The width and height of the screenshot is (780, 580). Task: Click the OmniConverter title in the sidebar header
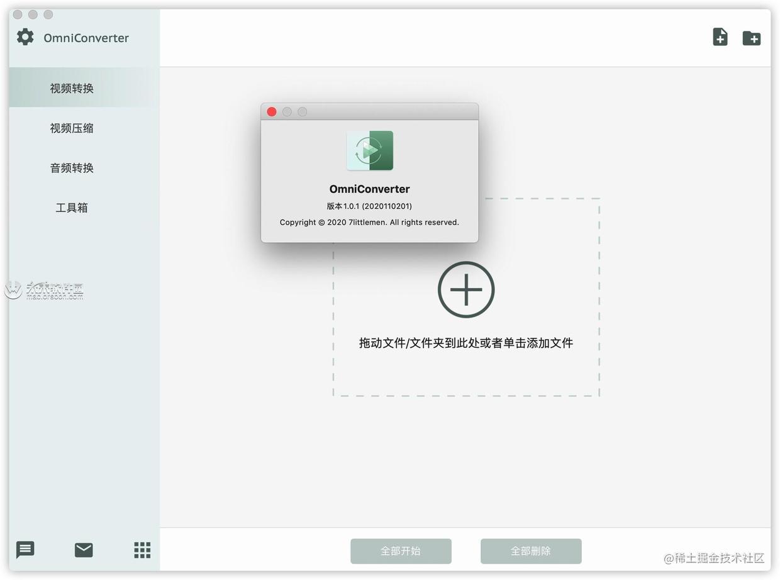tap(86, 38)
